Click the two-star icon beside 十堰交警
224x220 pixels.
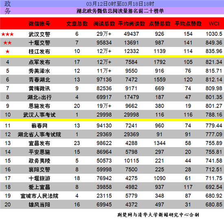coord(7,43)
